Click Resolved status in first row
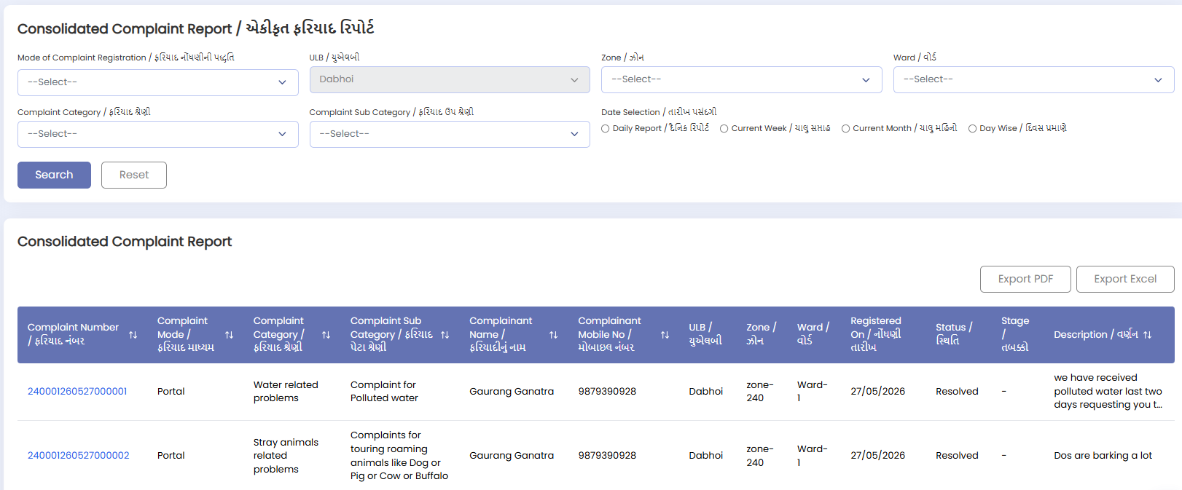The height and width of the screenshot is (490, 1182). [x=957, y=392]
